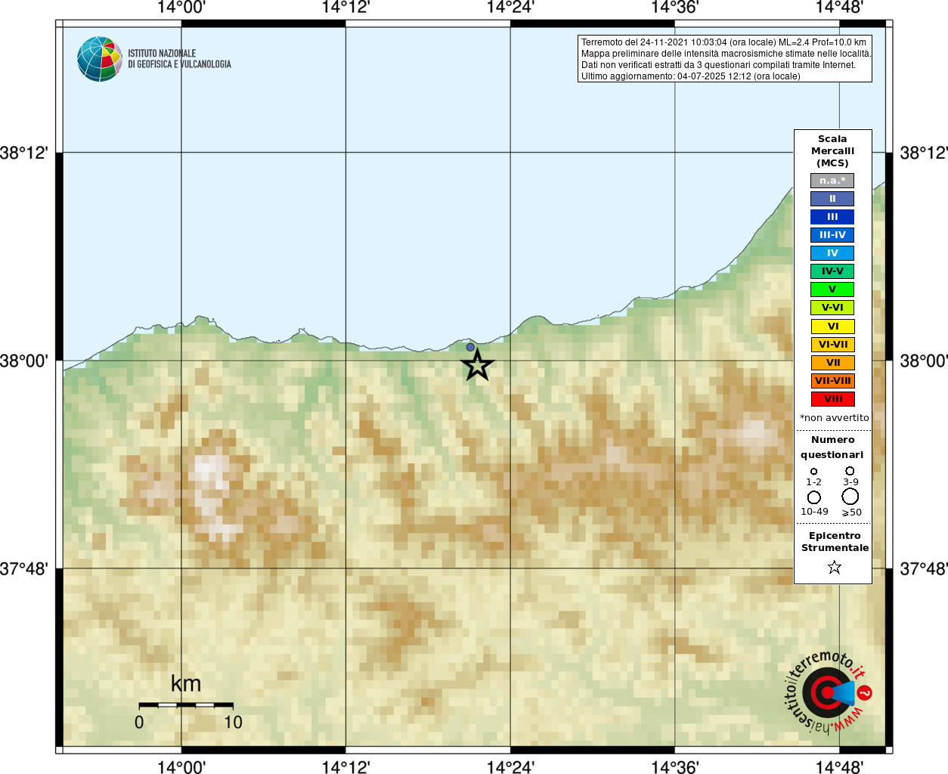
Task: Click the left 38°00' latitude label
Action: pos(24,361)
